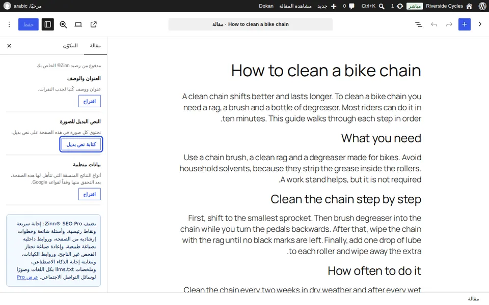
Task: Toggle the settings sidebar panel icon
Action: 48,24
